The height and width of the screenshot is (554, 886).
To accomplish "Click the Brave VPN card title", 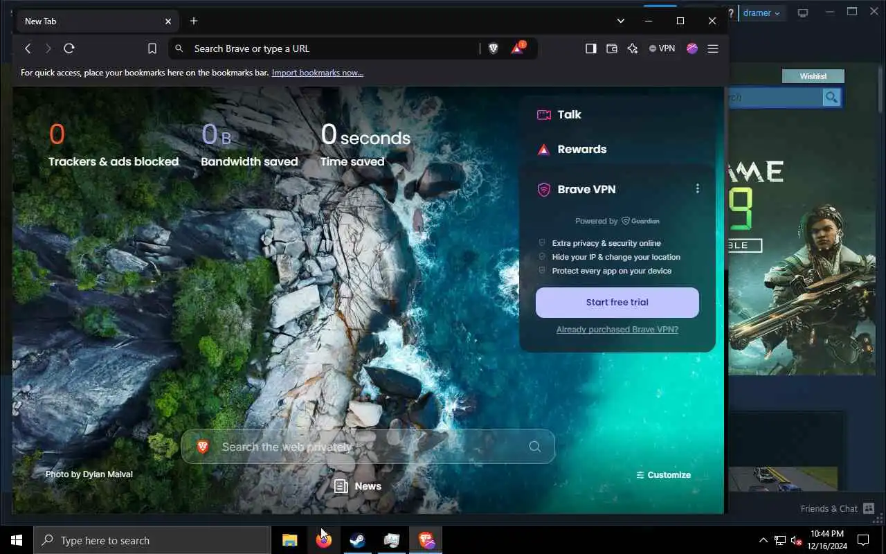I will pos(586,189).
